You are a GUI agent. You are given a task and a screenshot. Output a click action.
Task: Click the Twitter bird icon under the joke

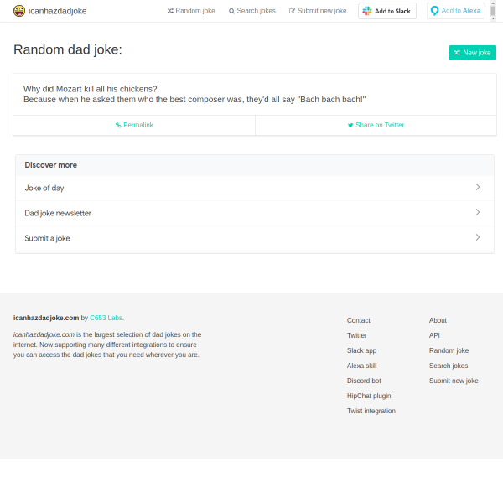[x=350, y=125]
